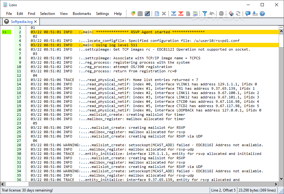Click line number 13 in the gutter
Image resolution: width=284 pixels, height=194 pixels.
pos(19,80)
